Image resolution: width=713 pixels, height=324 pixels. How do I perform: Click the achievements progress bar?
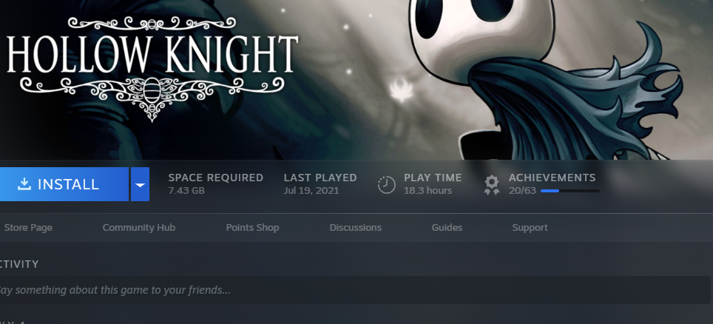[570, 191]
